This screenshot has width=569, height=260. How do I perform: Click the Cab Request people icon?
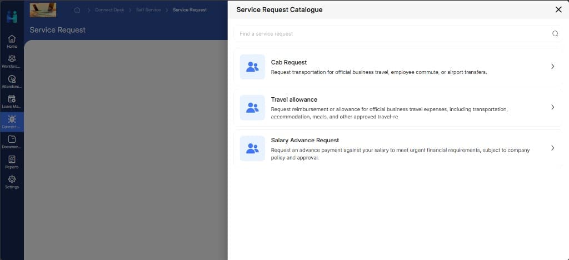point(253,67)
